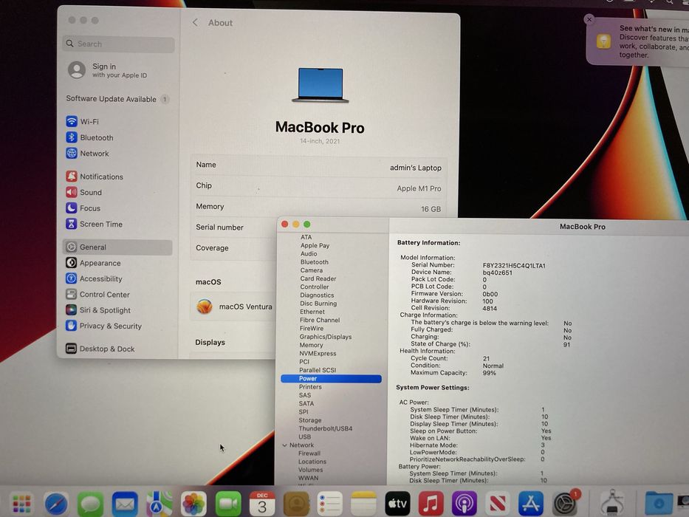689x517 pixels.
Task: Open App Store from the Dock
Action: click(531, 504)
